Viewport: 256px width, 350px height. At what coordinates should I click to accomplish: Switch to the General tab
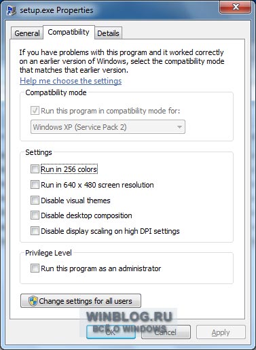pos(27,33)
